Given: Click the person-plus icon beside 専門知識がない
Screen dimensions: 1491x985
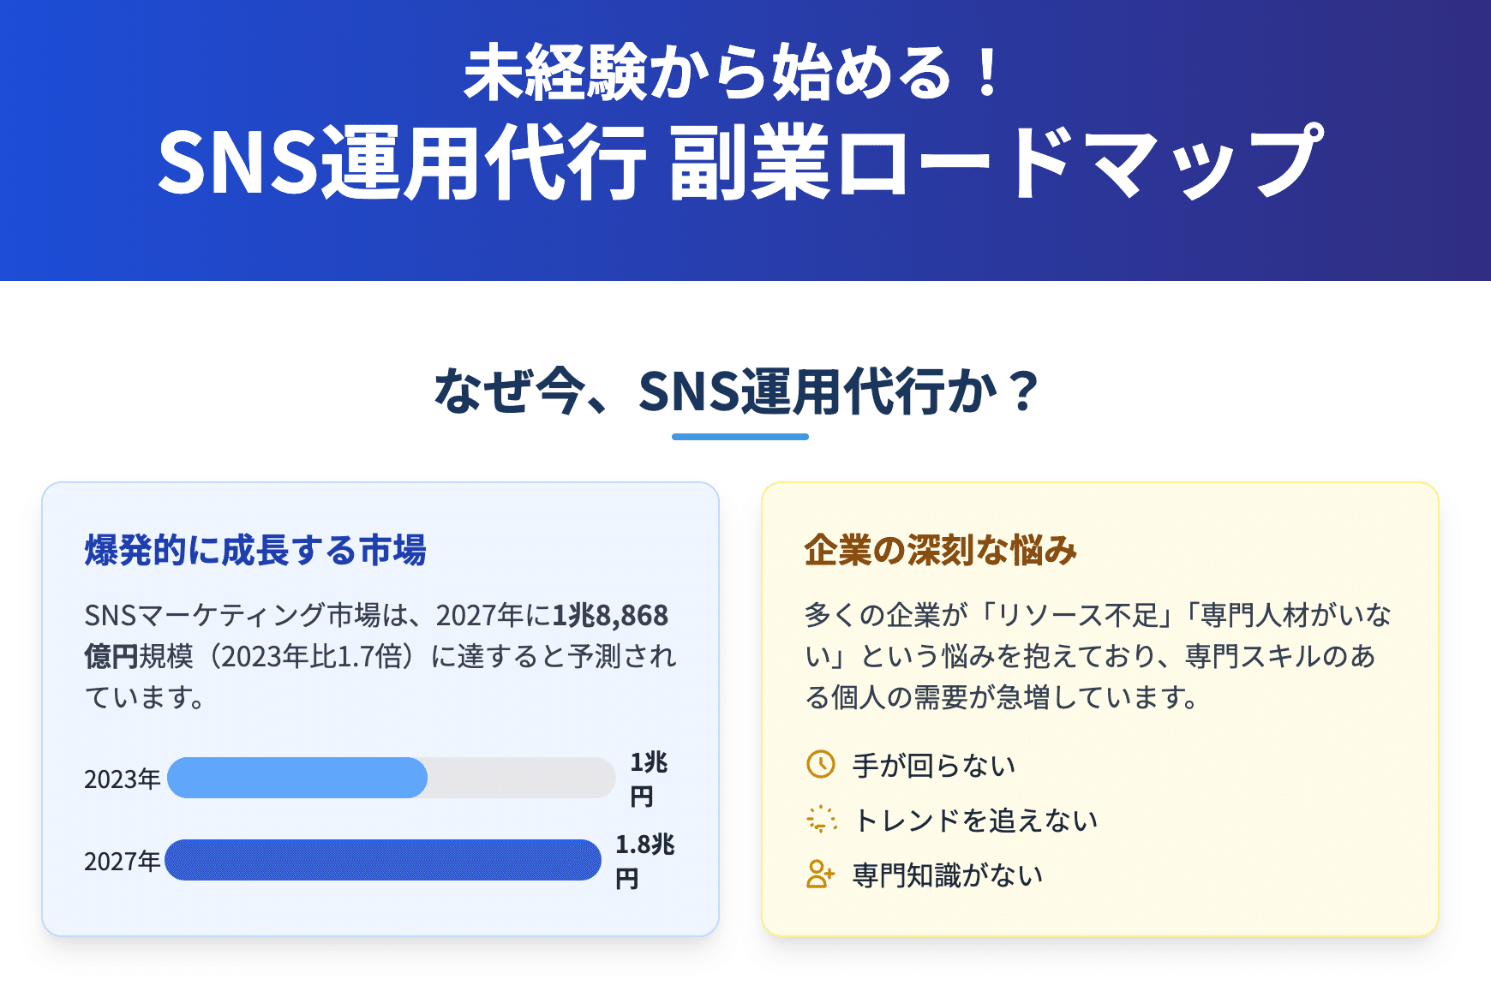Looking at the screenshot, I should [820, 874].
